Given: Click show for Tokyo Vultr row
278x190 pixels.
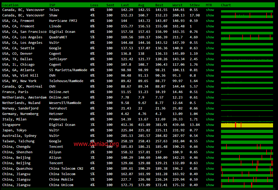Looking at the screenshot, I should pos(210,130).
